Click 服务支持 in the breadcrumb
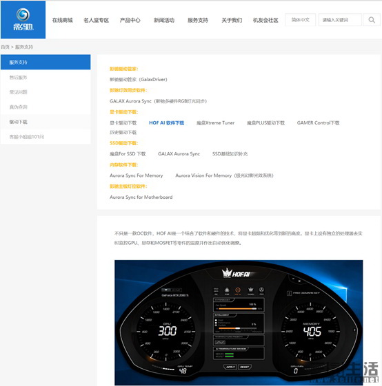Viewport: 382px width, 386px height. pyautogui.click(x=24, y=47)
